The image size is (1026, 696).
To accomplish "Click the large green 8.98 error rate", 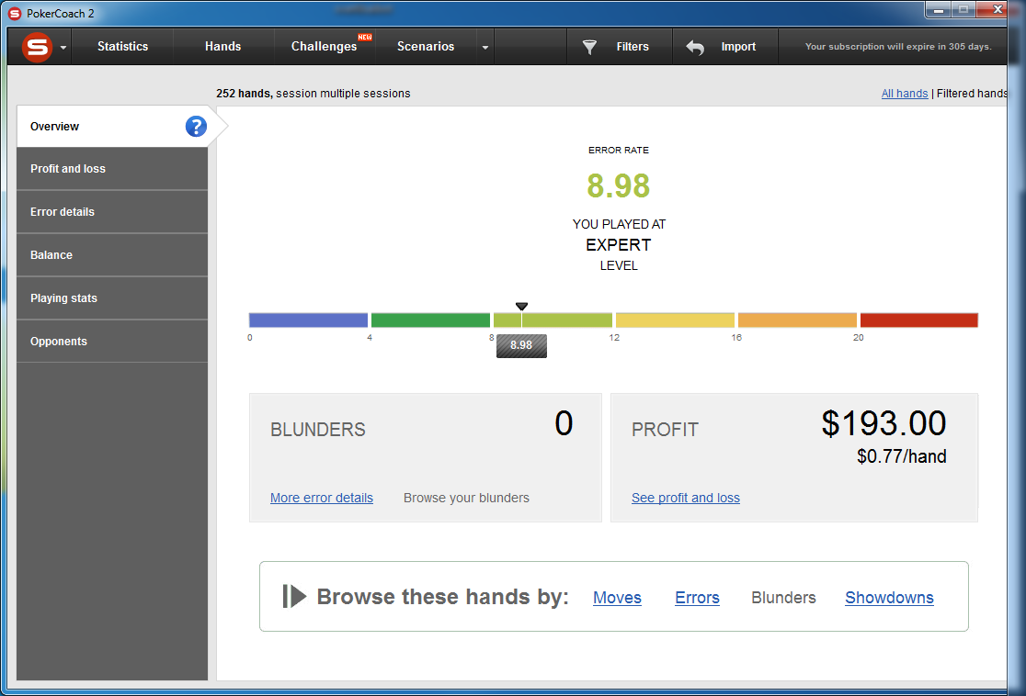I will [x=619, y=185].
